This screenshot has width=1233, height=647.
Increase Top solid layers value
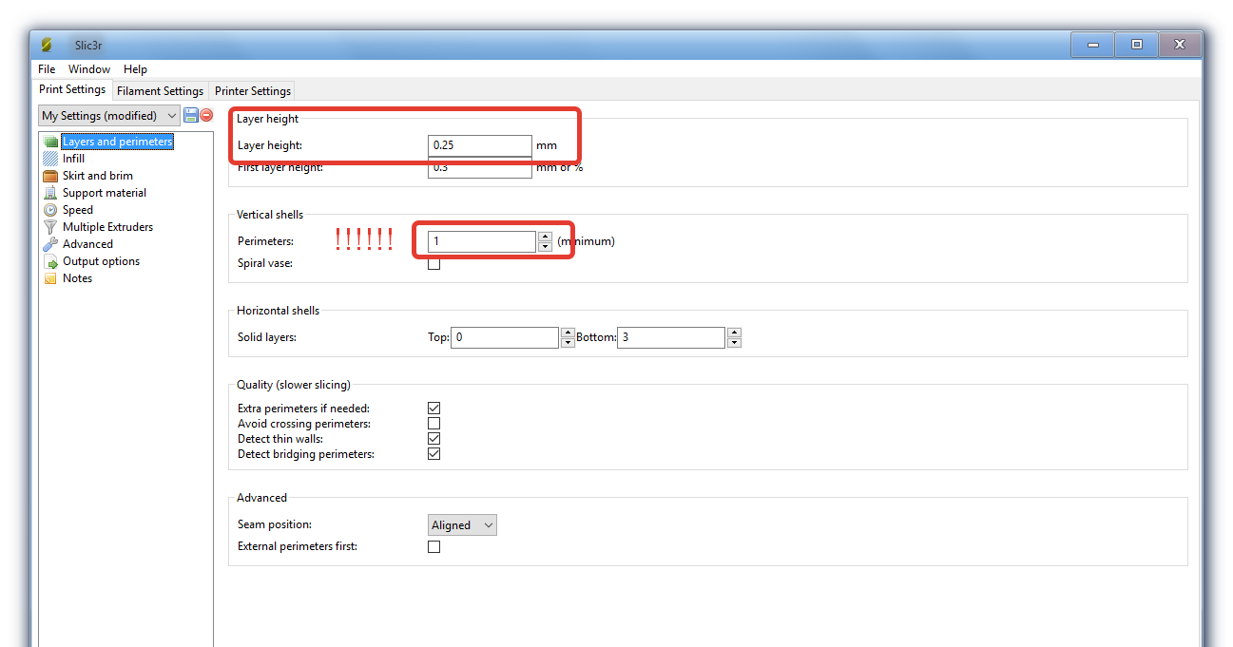(568, 333)
